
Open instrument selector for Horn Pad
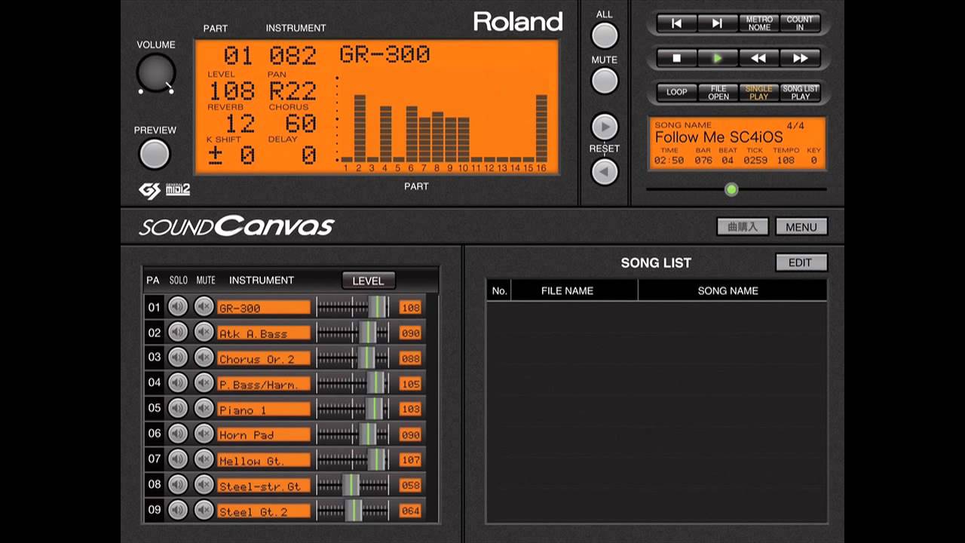click(x=264, y=434)
